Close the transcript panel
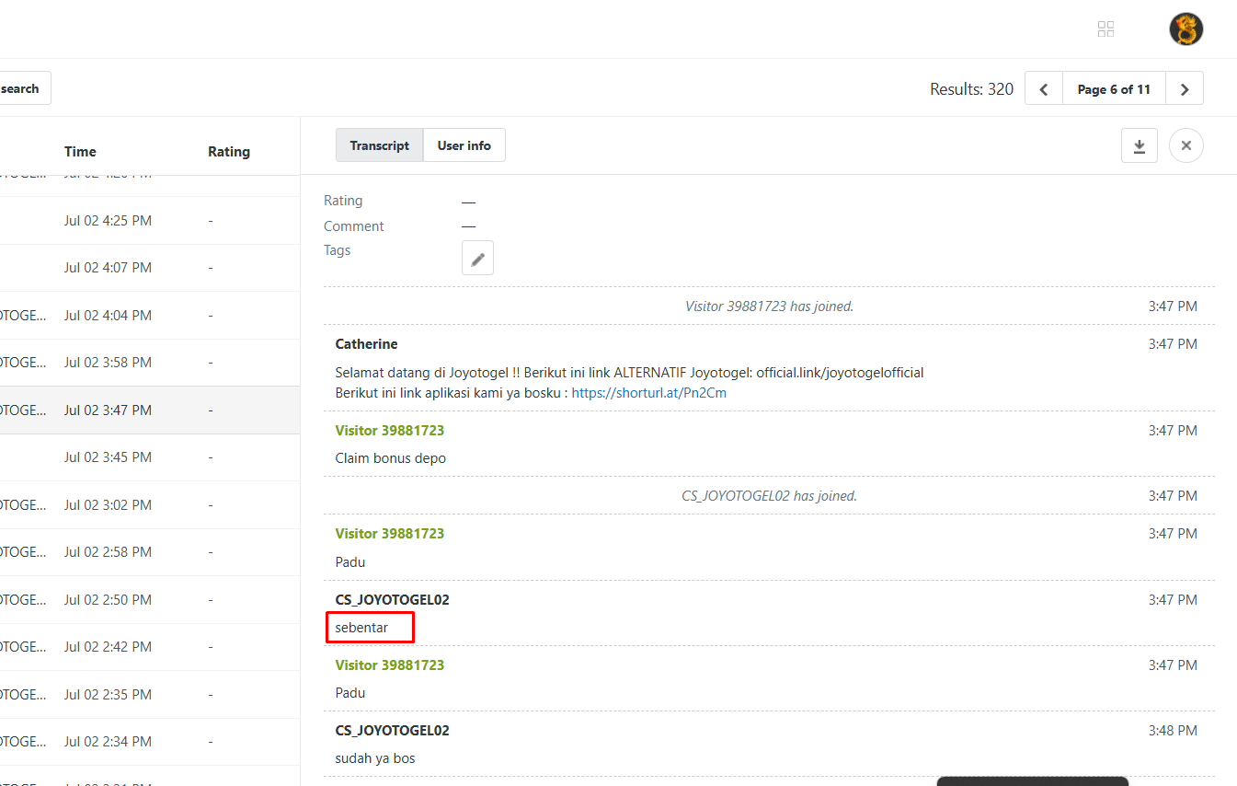Viewport: 1237px width, 786px height. pos(1185,145)
